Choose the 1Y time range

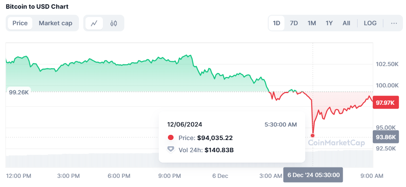click(329, 23)
